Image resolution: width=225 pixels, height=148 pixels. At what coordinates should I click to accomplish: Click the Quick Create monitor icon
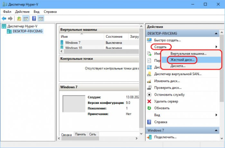click(x=149, y=40)
